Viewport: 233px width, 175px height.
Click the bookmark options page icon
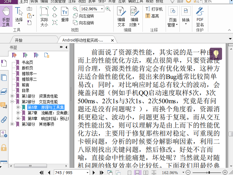47,55
